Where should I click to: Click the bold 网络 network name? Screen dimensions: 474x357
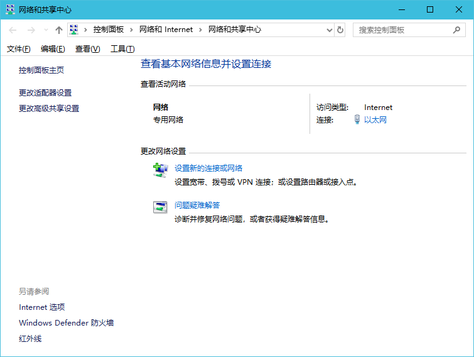[161, 107]
